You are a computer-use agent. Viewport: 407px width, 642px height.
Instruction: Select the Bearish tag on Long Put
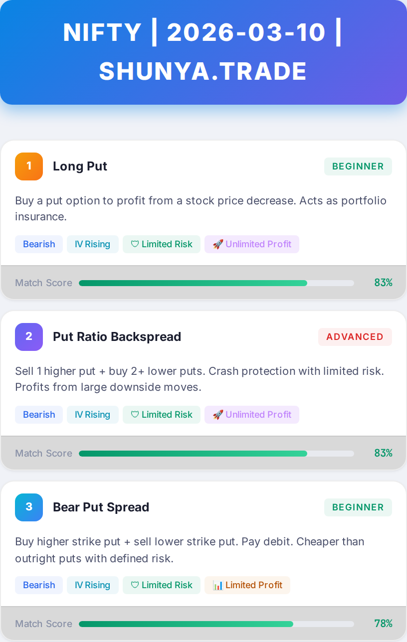coord(39,244)
